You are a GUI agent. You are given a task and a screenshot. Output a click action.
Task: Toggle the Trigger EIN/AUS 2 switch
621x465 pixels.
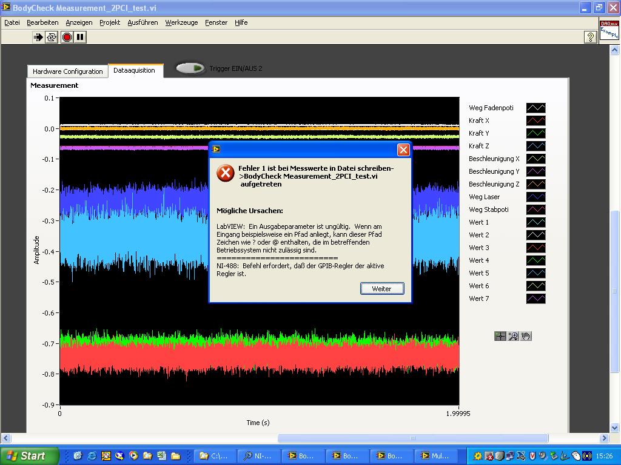coord(190,68)
